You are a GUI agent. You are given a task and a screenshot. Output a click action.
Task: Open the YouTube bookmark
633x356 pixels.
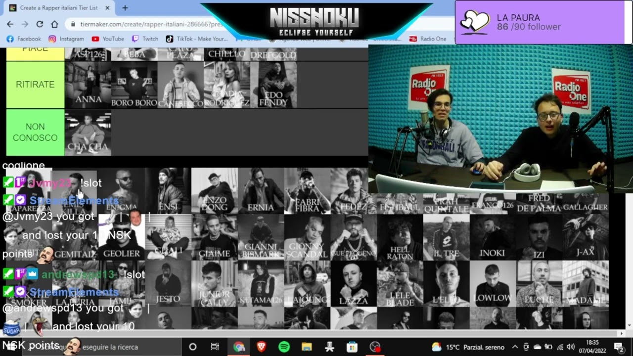[108, 39]
